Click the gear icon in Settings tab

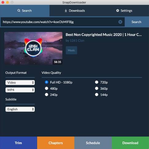coord(118,10)
